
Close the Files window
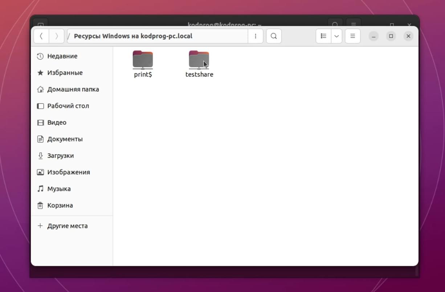(x=408, y=36)
